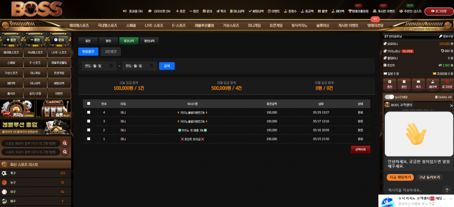Open the 슬롯 casino thumbnail
Screen dimensions: 454x207
(x=53, y=108)
